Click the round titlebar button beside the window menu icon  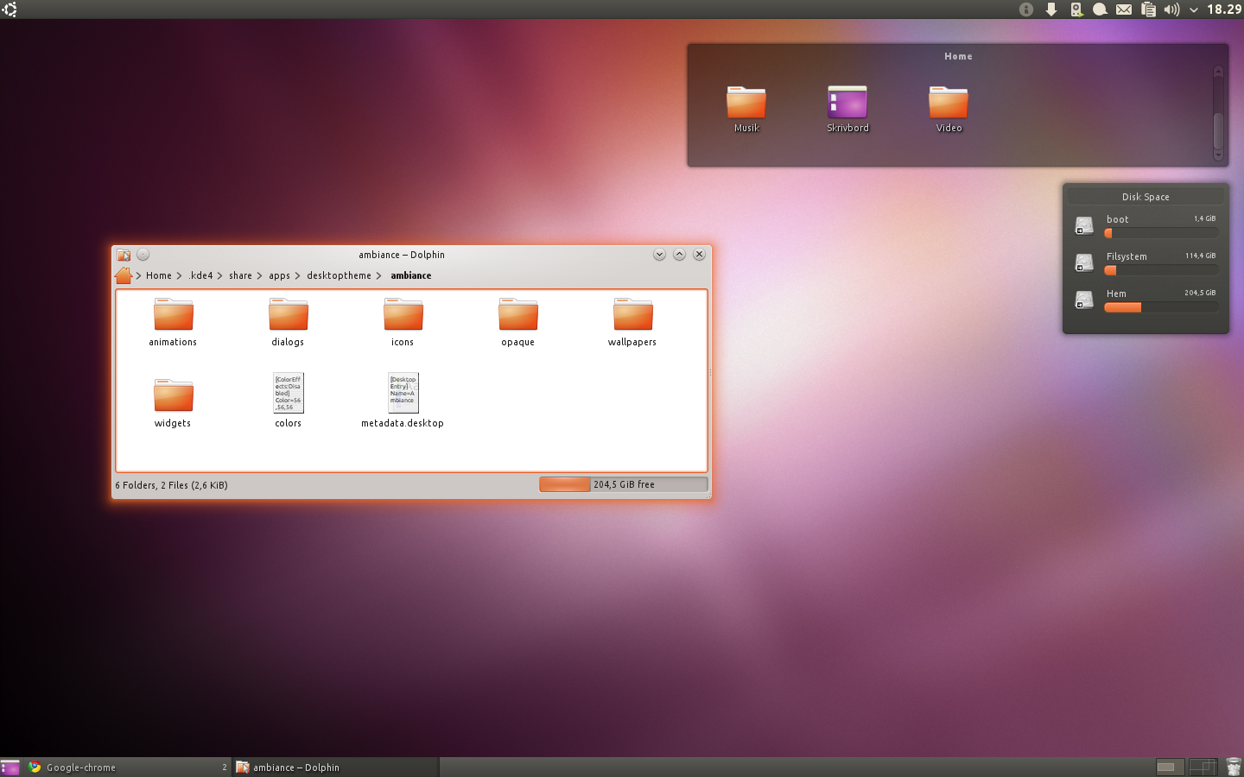click(x=143, y=255)
